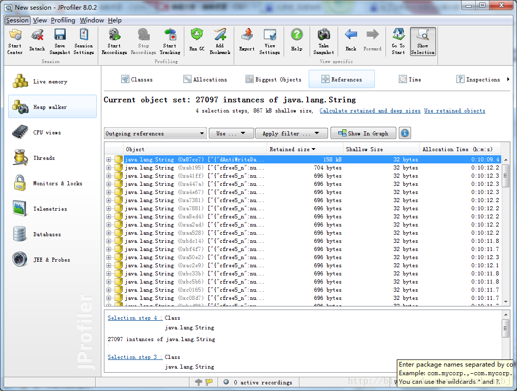
Task: Select the References tab
Action: pyautogui.click(x=342, y=79)
